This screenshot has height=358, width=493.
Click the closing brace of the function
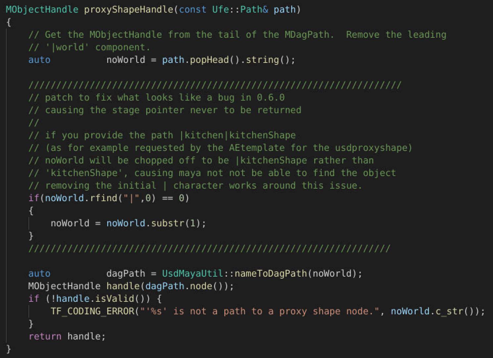pyautogui.click(x=8, y=349)
